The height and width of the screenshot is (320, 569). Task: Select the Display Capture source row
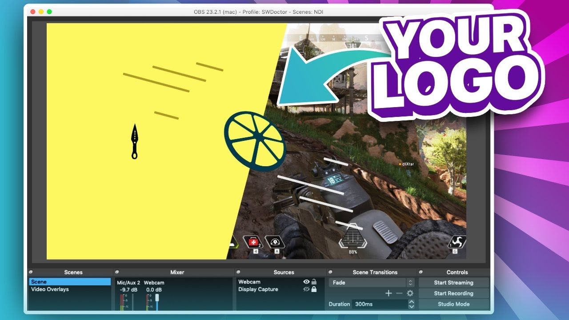click(280, 289)
